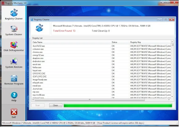Viewport: 179px width, 128px height.
Task: Select the firefox.exe row
Action: (x=101, y=68)
